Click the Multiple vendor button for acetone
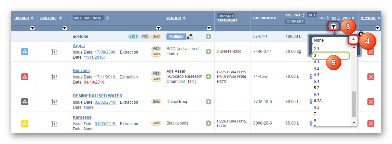392x144 pixels. 176,37
